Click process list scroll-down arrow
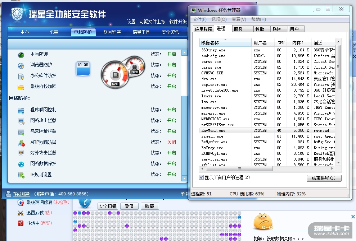This screenshot has width=356, height=241. 338,163
